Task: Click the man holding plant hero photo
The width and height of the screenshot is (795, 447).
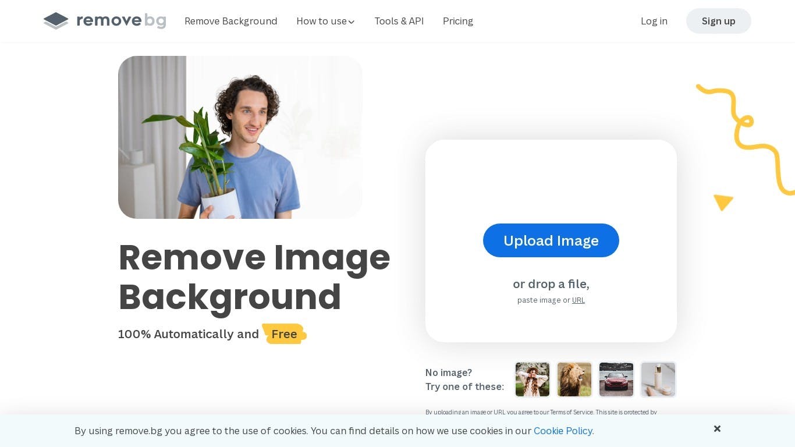Action: tap(240, 137)
